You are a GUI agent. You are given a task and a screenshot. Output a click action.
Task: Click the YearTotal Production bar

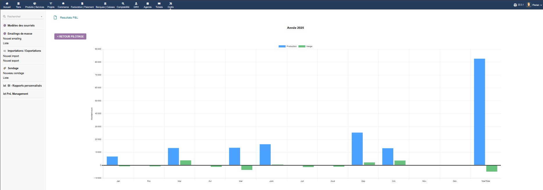coord(479,112)
